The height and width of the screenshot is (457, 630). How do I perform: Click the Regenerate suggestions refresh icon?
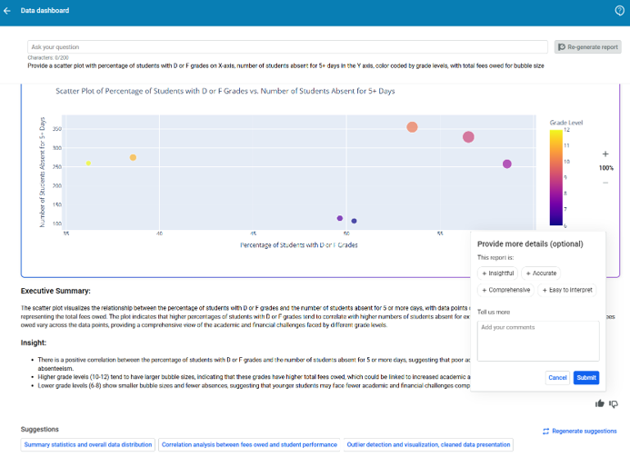coord(545,431)
